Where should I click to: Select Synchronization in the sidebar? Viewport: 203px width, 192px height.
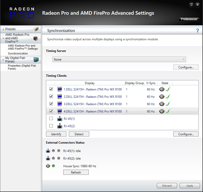click(x=18, y=53)
